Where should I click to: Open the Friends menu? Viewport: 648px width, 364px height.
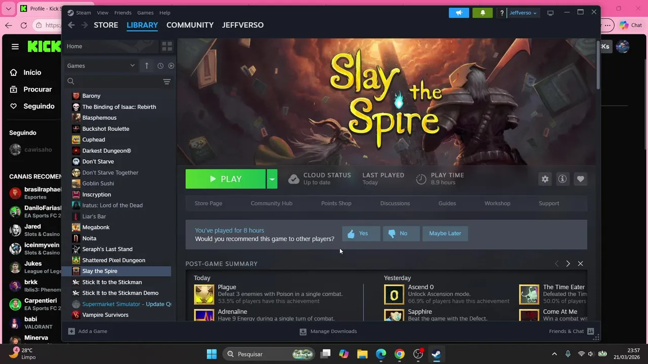click(x=123, y=13)
